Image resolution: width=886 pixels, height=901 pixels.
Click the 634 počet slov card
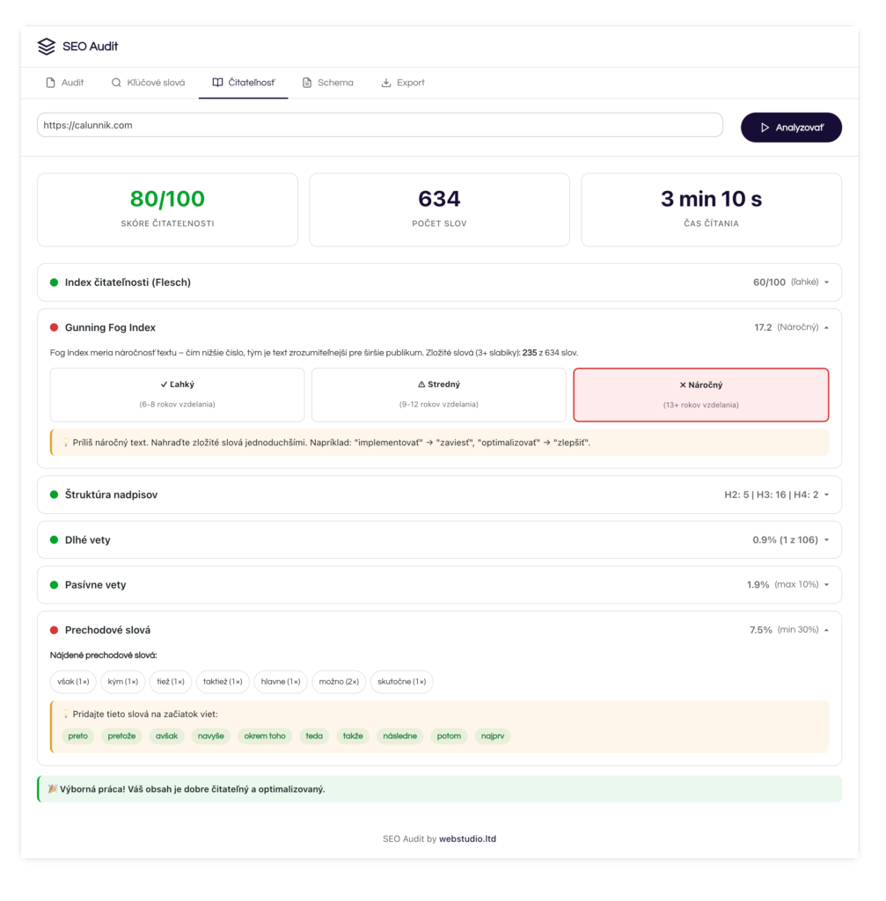tap(440, 209)
